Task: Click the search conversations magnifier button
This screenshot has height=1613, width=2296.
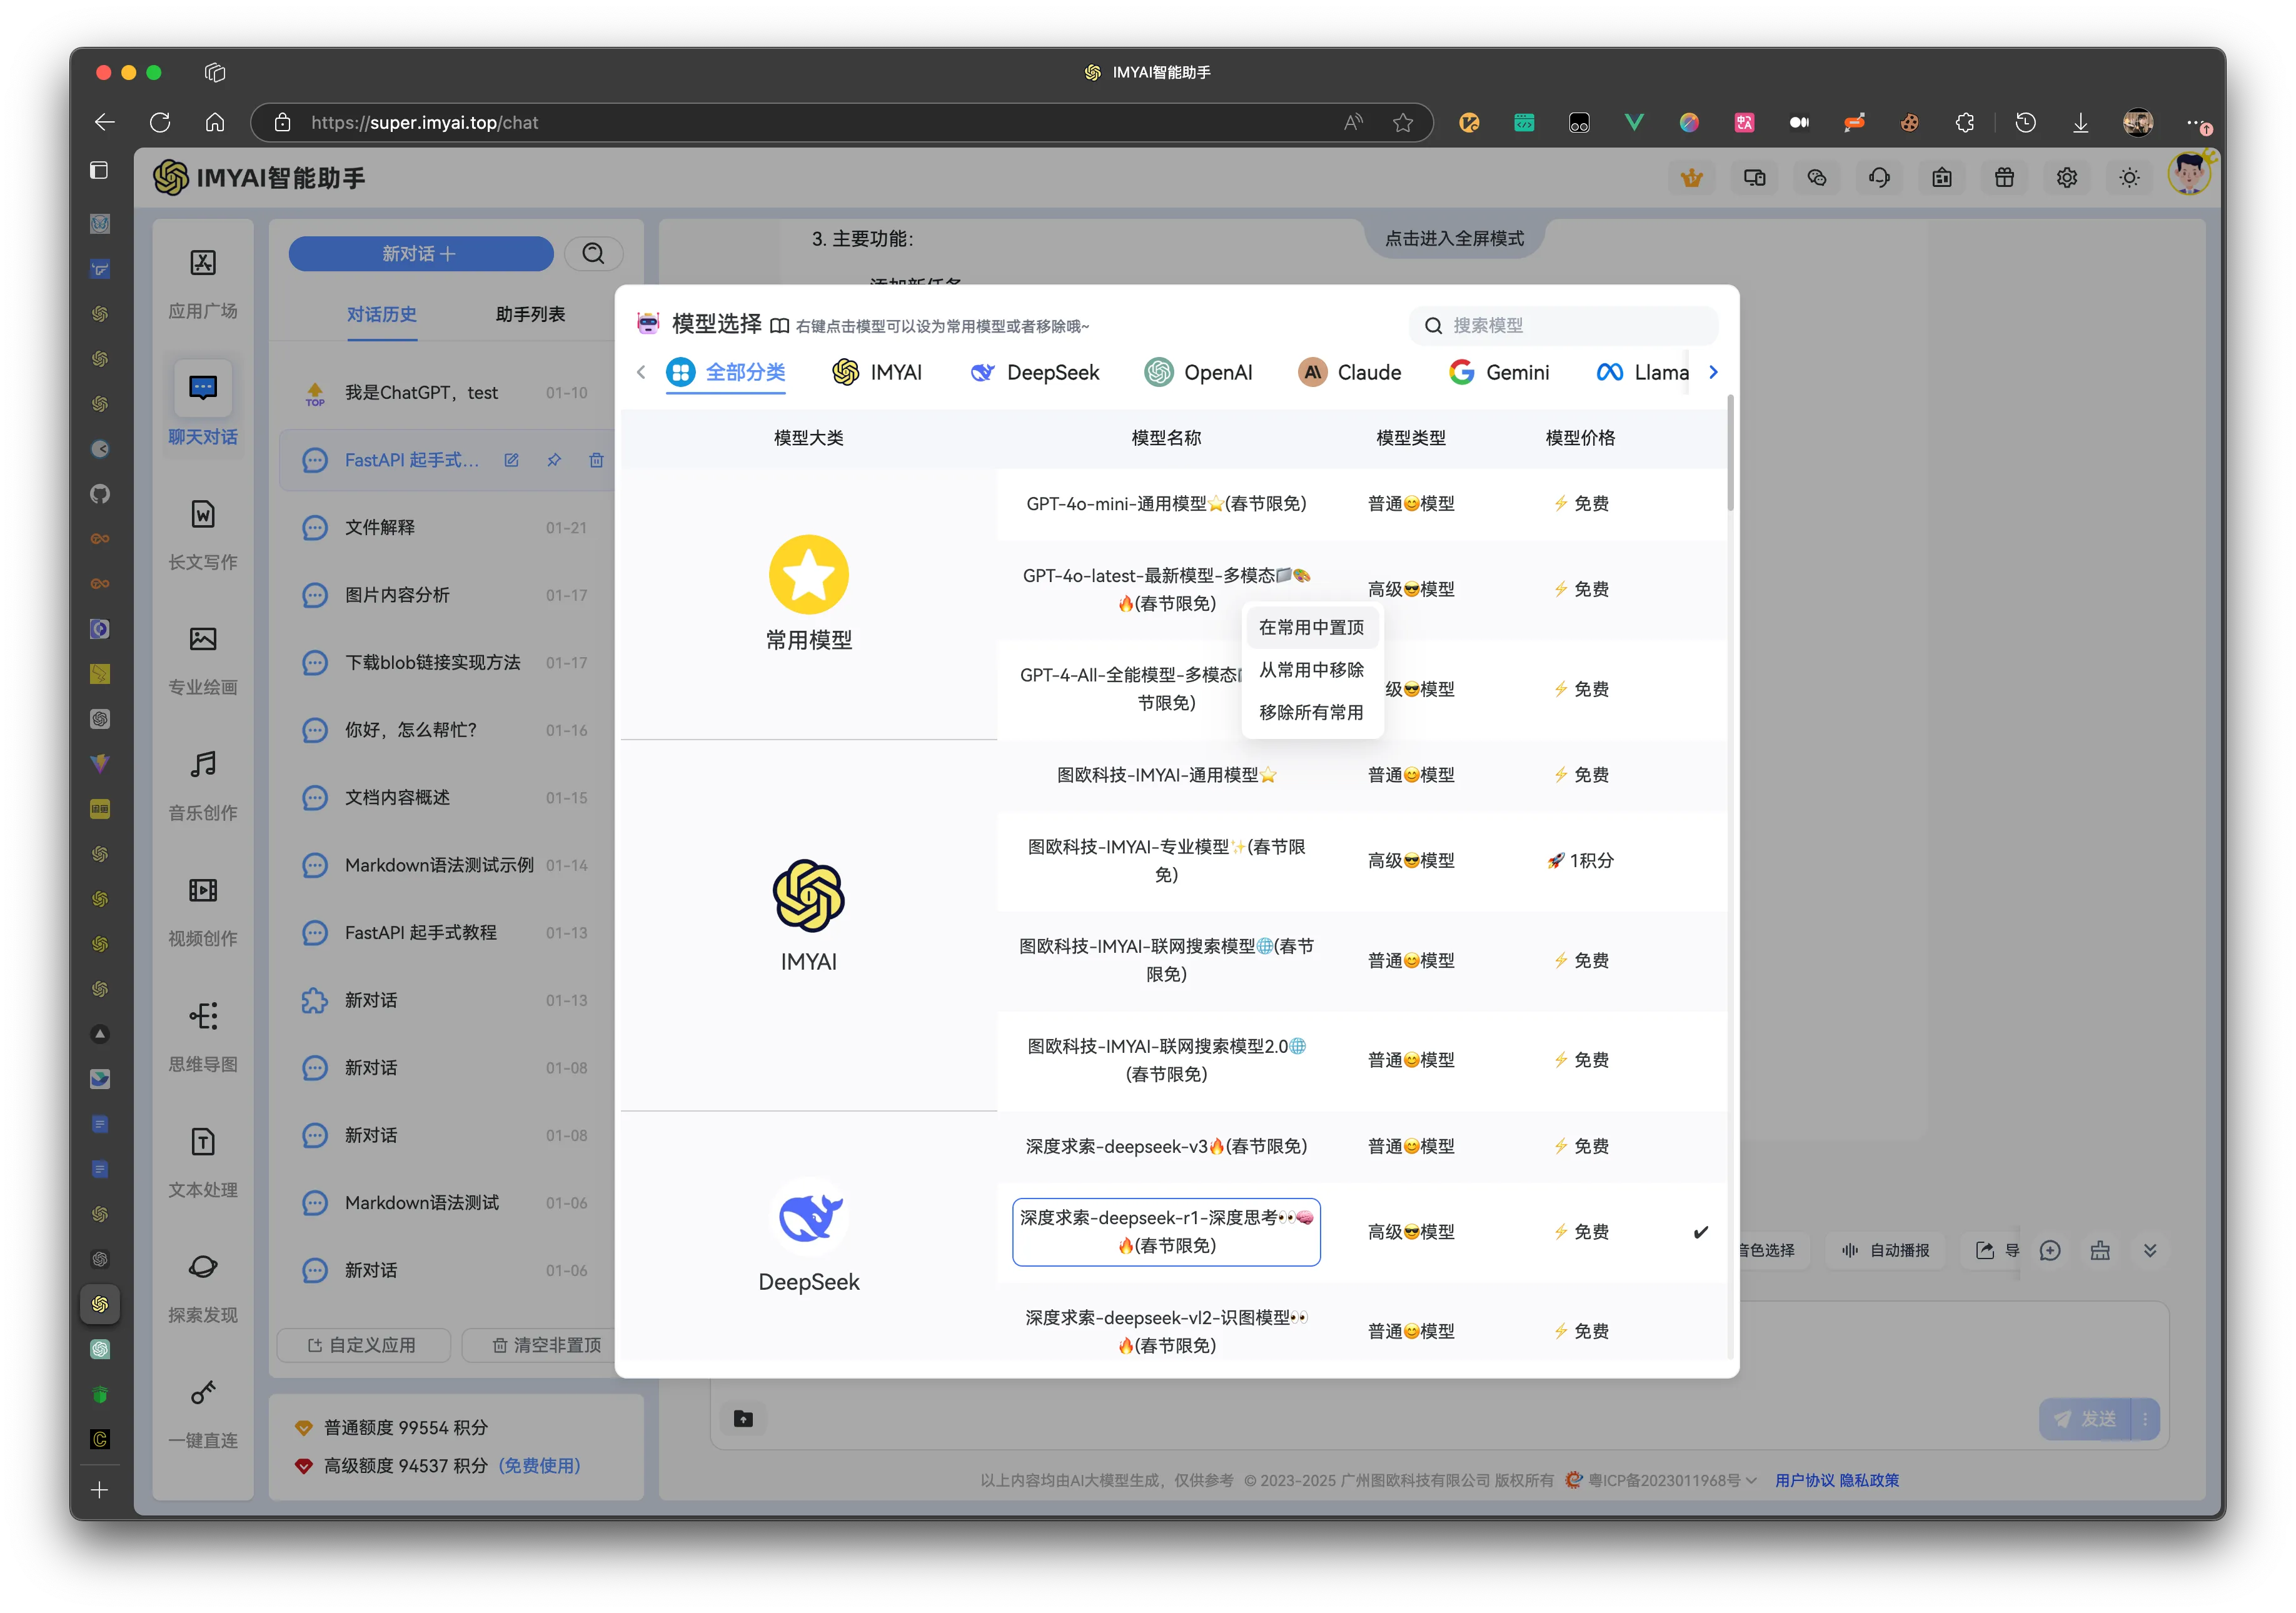Action: [x=593, y=253]
